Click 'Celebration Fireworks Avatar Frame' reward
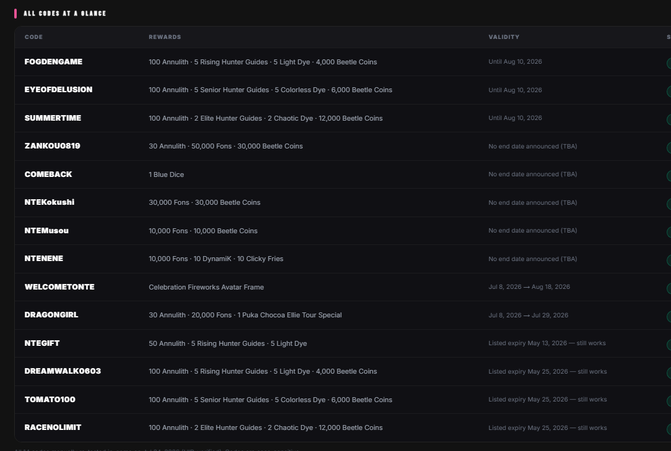671x451 pixels. click(x=206, y=287)
